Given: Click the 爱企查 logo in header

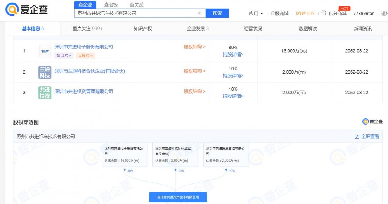Looking at the screenshot, I should [26, 10].
